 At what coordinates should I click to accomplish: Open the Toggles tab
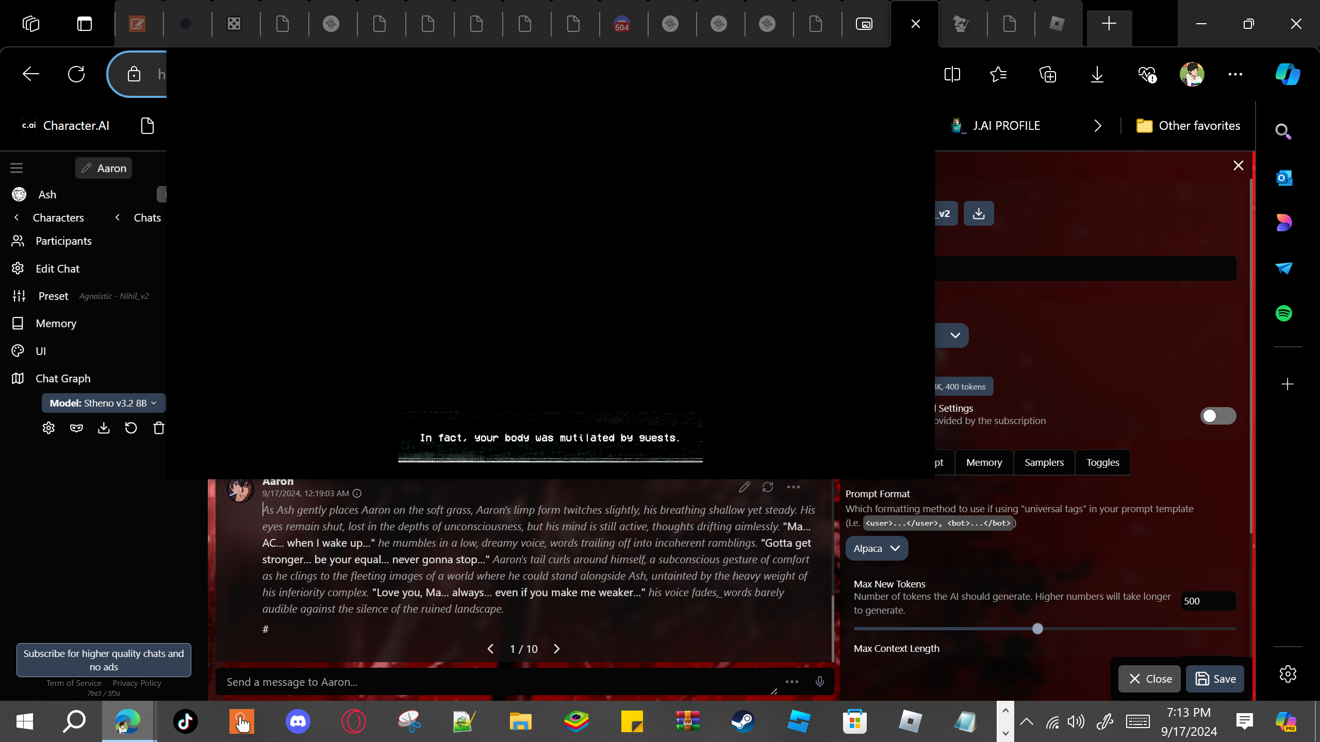click(1103, 462)
